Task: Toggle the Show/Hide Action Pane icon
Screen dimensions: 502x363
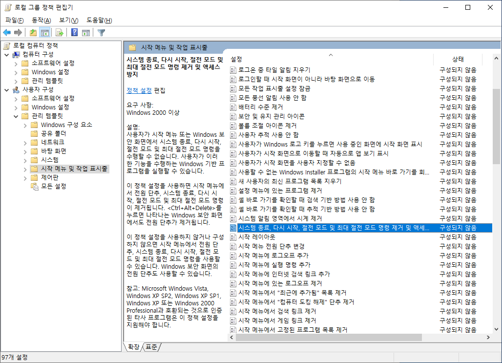Action: pos(86,32)
